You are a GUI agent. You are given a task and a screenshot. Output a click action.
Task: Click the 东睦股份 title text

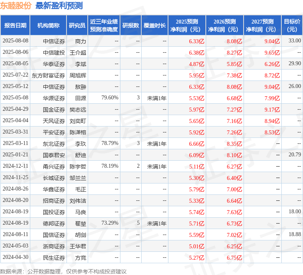click(x=16, y=5)
